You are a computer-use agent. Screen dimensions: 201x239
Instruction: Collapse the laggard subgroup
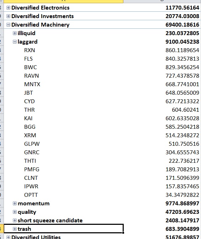15,42
